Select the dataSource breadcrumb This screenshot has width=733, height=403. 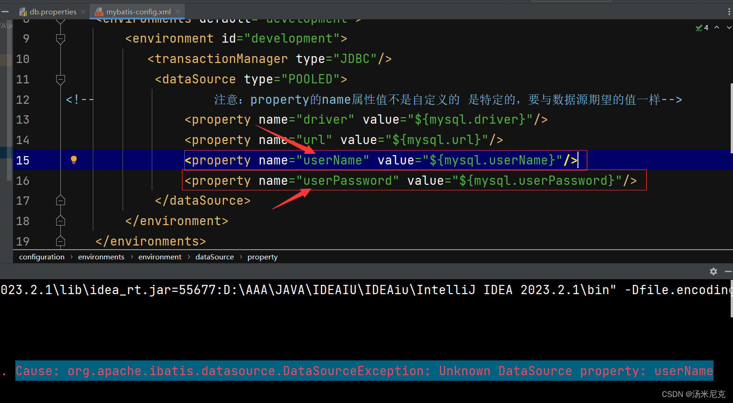[214, 257]
